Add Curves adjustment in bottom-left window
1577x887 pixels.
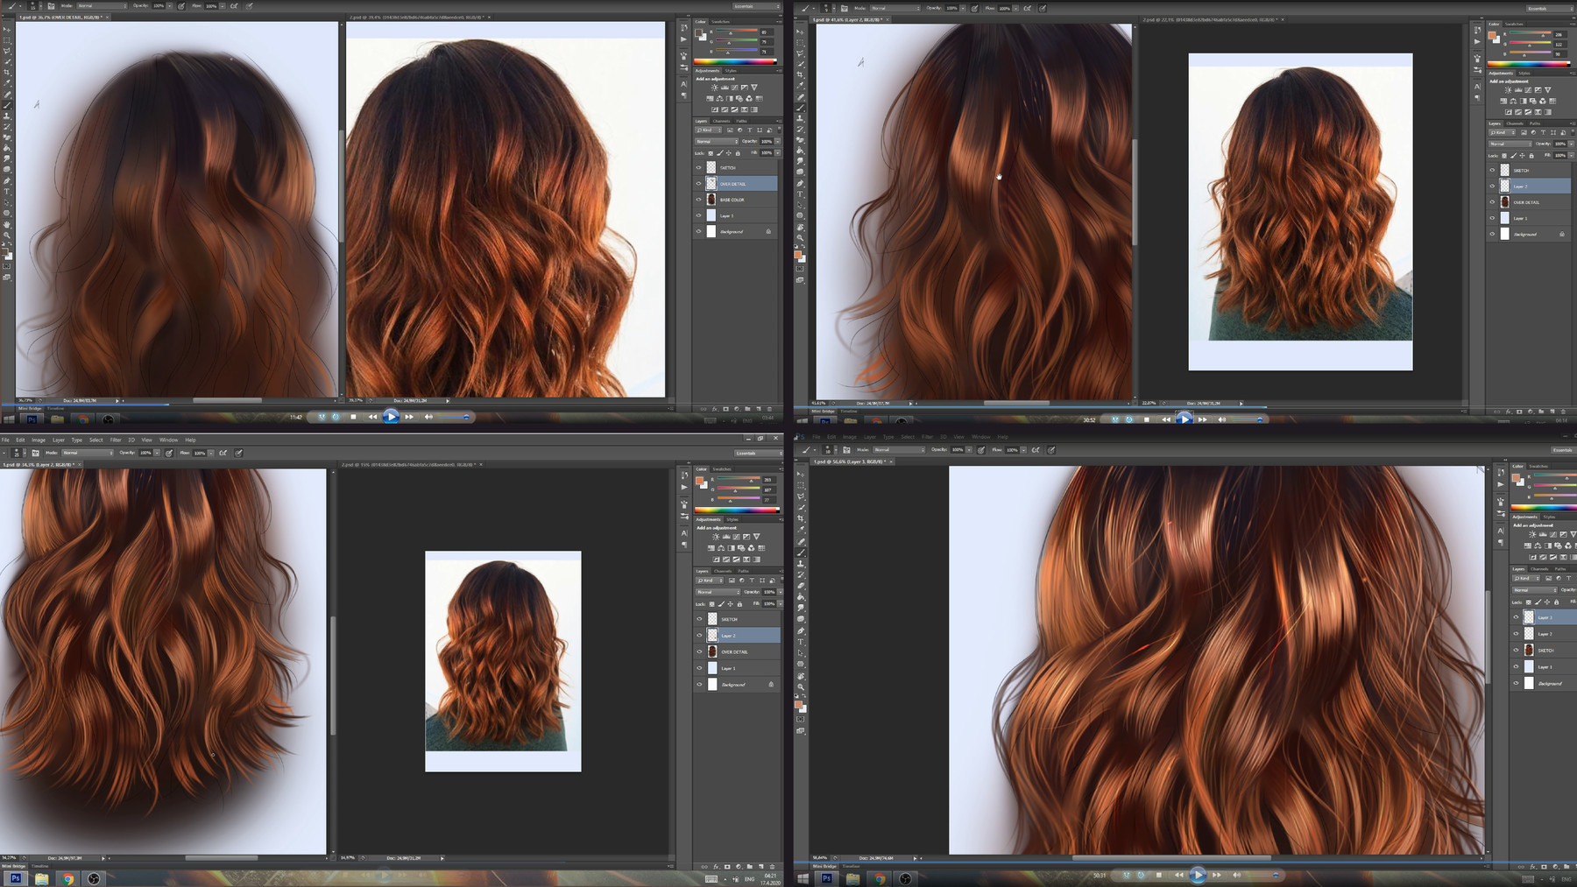pyautogui.click(x=736, y=537)
